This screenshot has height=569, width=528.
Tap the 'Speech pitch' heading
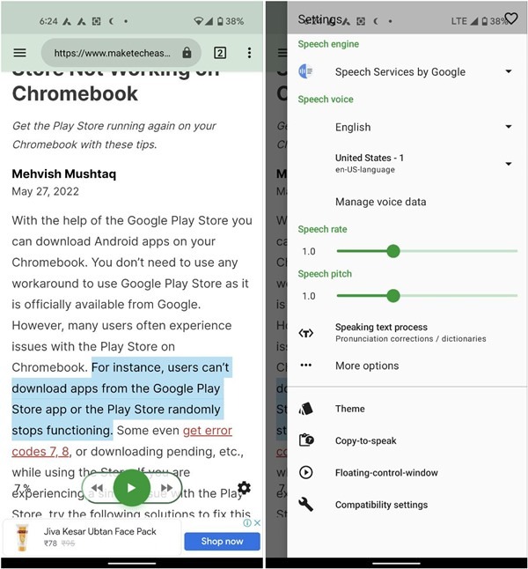tap(325, 274)
